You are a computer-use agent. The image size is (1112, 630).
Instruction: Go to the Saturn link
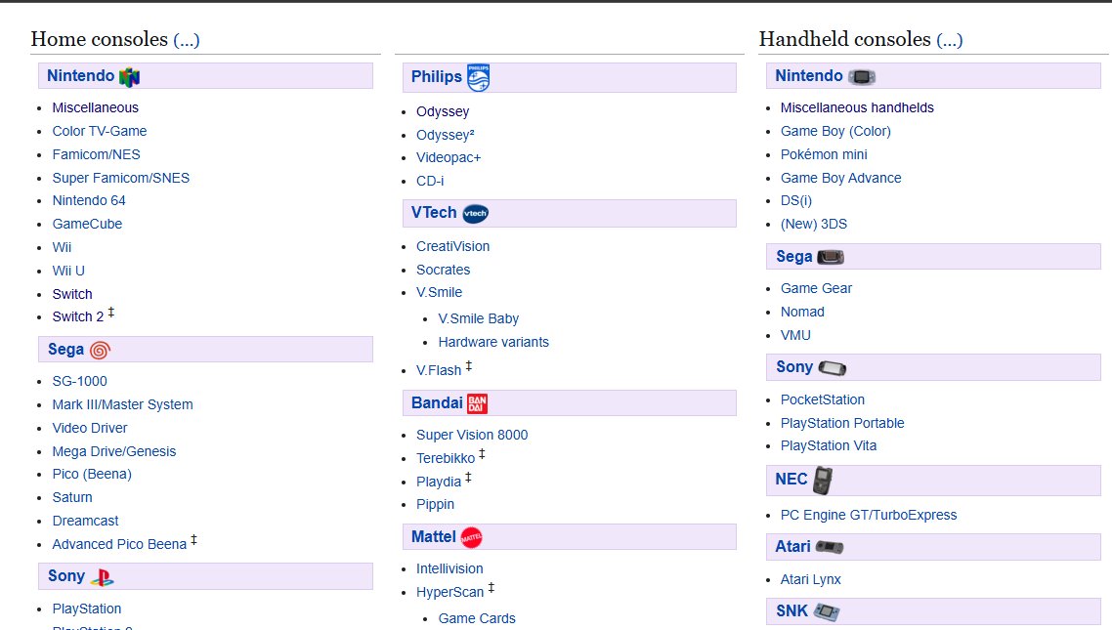72,497
